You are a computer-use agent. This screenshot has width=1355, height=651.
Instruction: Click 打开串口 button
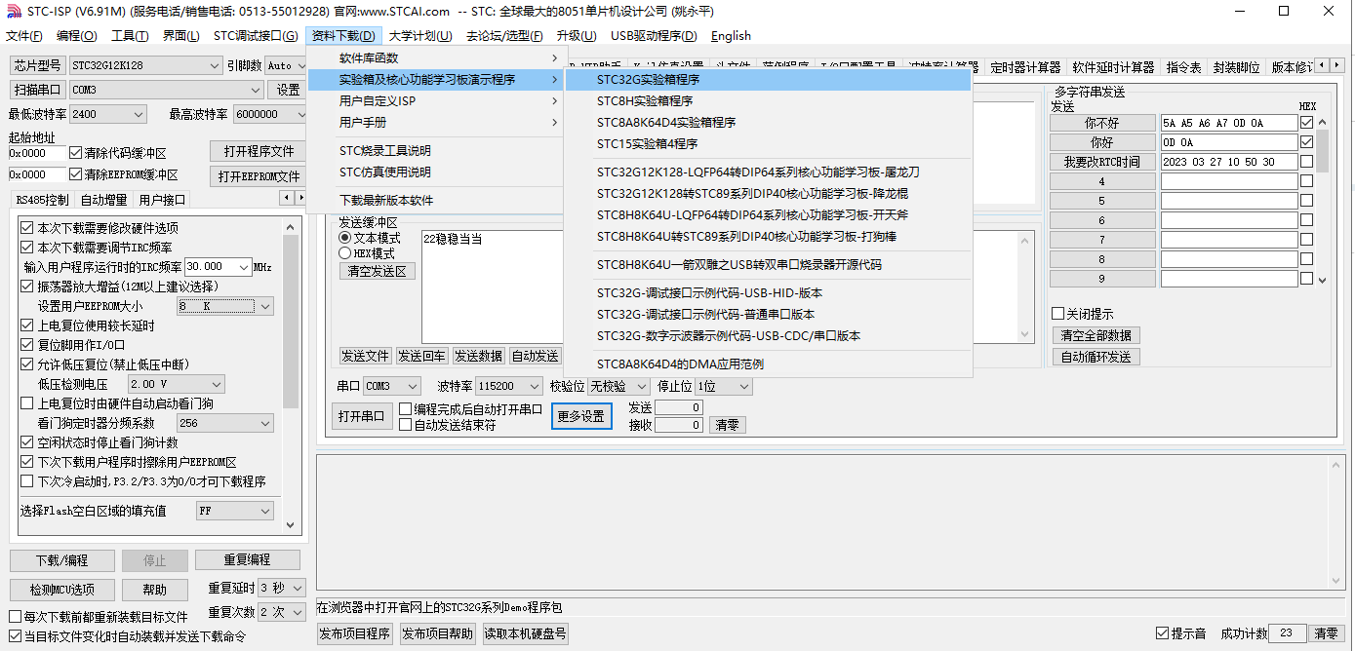pos(361,416)
